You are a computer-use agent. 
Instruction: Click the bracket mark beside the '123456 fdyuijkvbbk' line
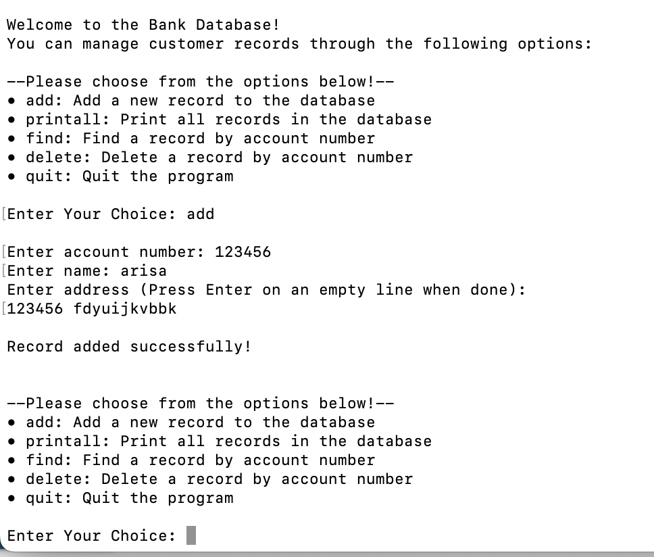click(3, 309)
